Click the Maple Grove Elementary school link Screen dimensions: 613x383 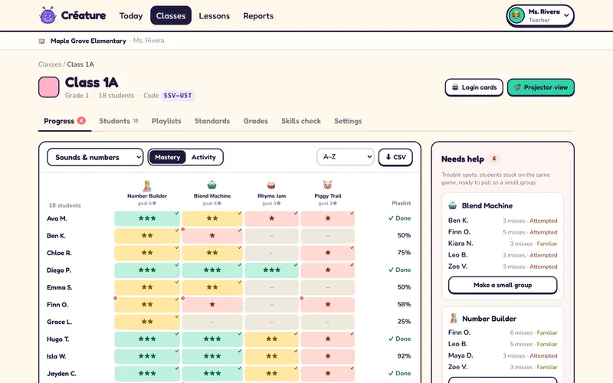[x=88, y=41]
